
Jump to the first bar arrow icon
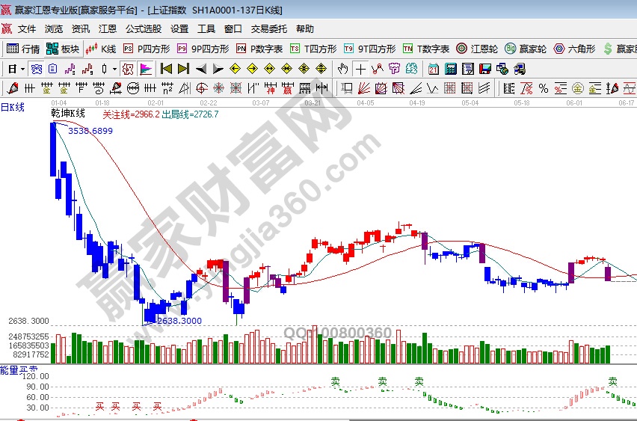166,69
